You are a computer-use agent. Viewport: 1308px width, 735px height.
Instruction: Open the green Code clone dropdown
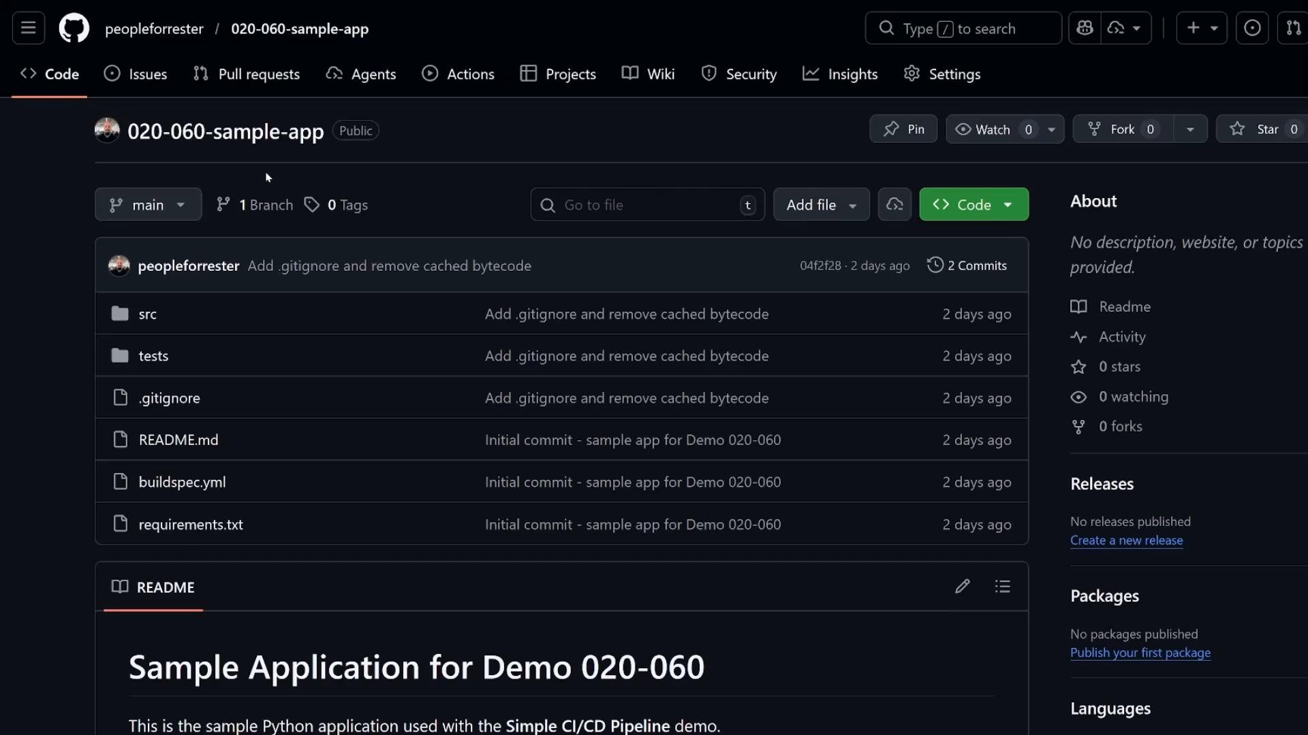(x=974, y=204)
